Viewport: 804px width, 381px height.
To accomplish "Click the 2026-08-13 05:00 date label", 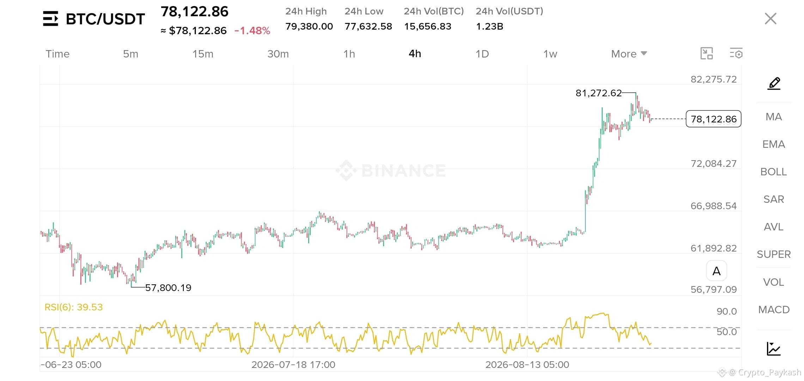I will tap(527, 365).
